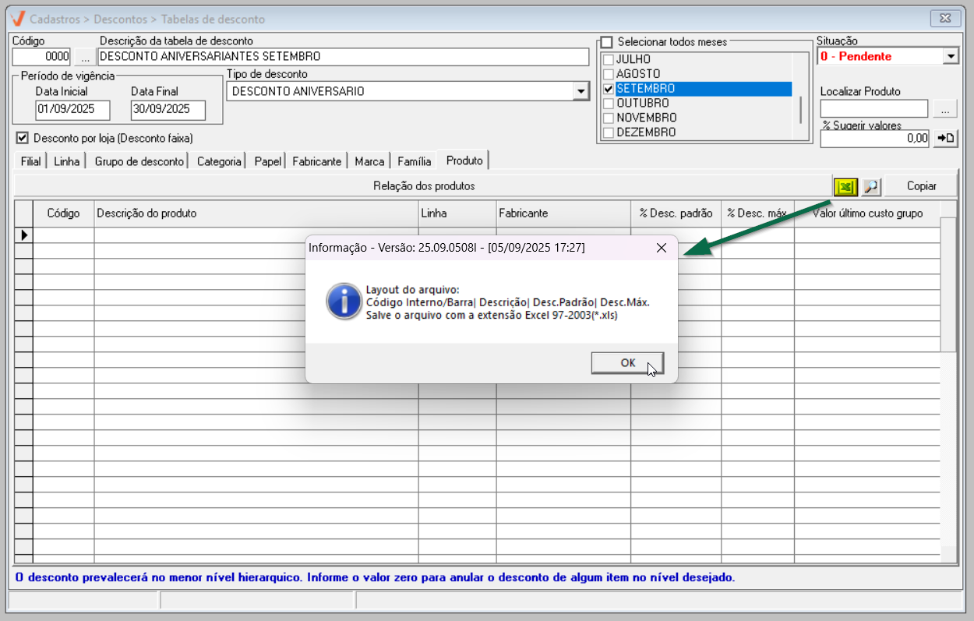Click the apply suggested values arrow icon

pyautogui.click(x=945, y=139)
